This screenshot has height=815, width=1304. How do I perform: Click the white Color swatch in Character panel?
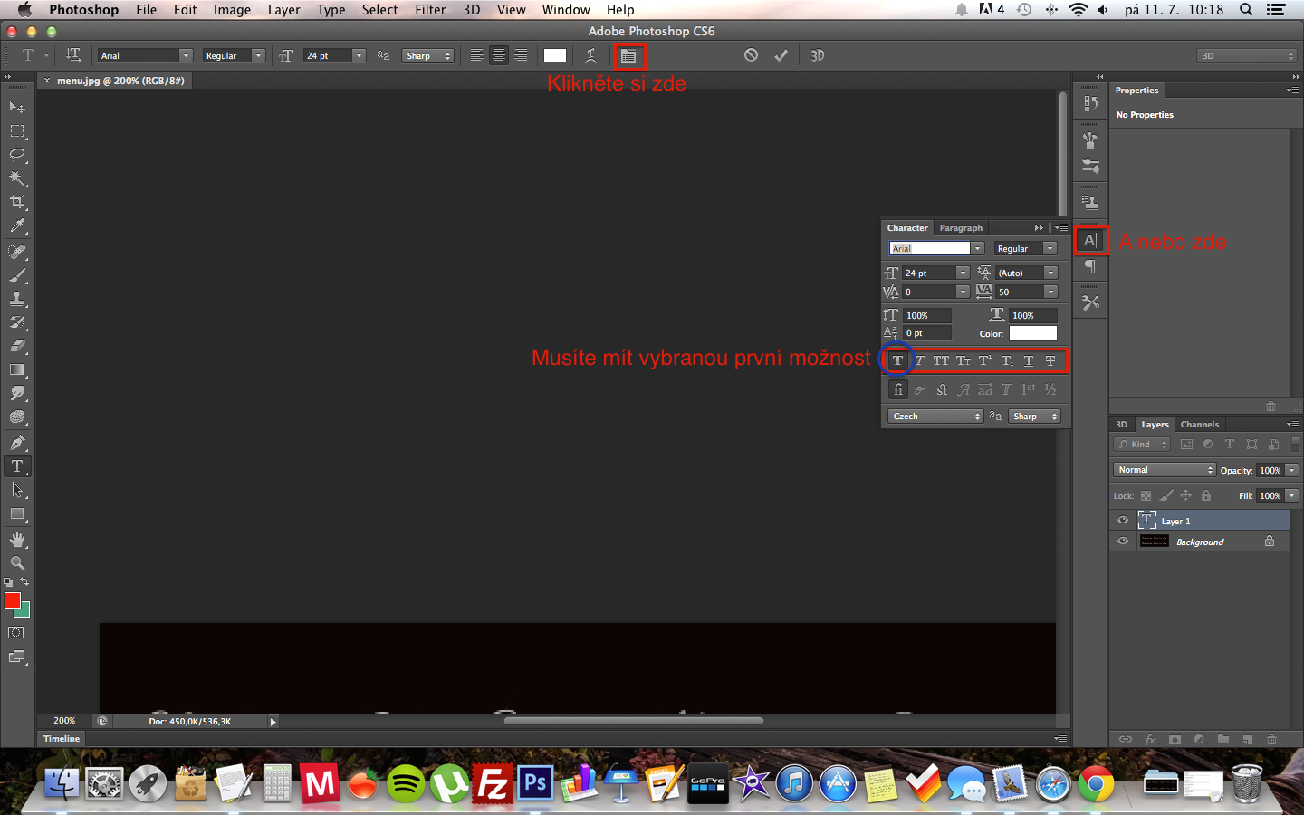1032,333
